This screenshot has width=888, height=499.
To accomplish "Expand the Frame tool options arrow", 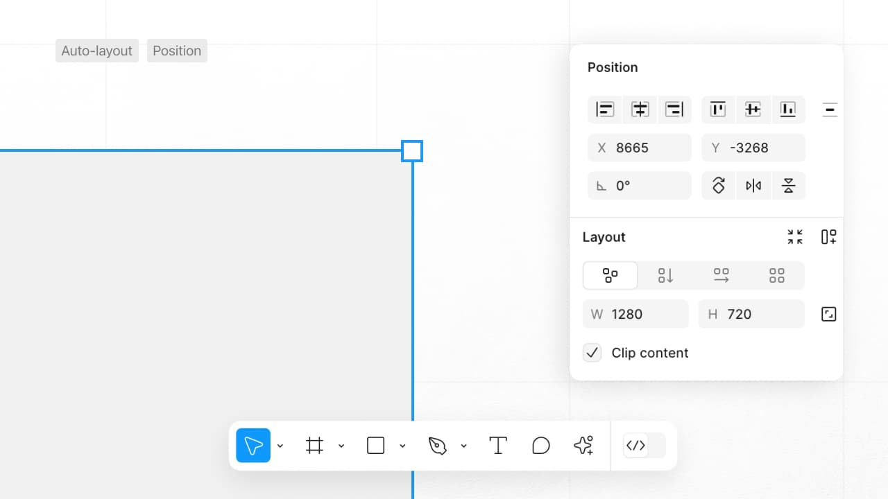I will point(341,446).
